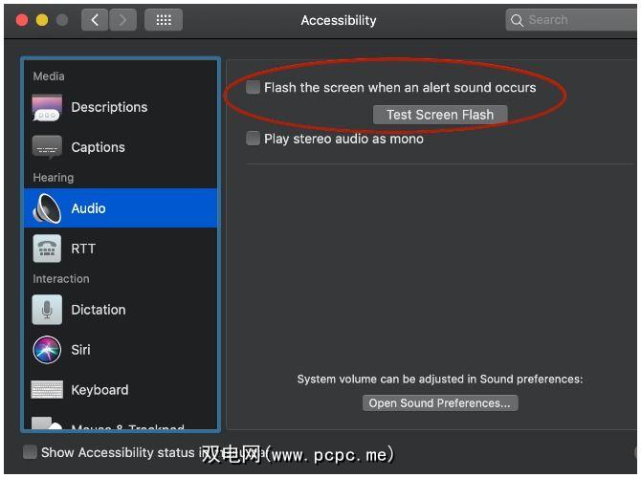Click the Siri icon

tap(47, 350)
